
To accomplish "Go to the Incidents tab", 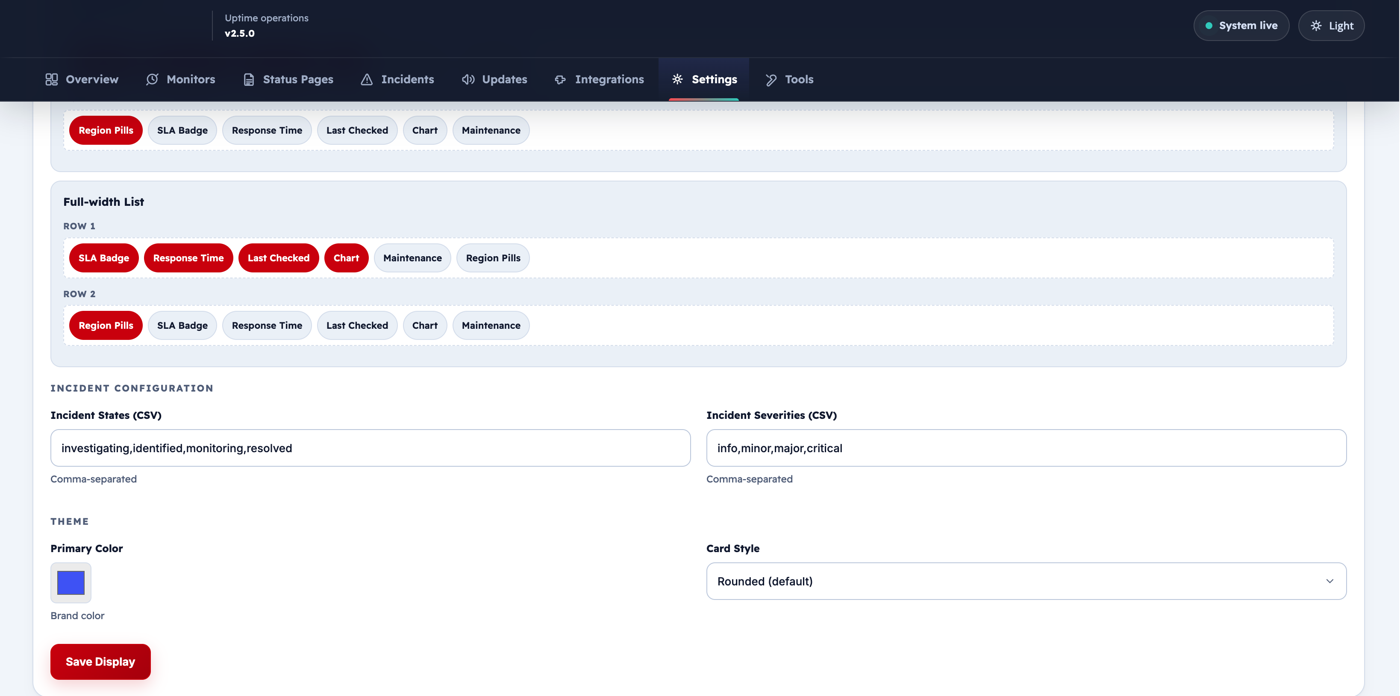I will (x=397, y=79).
